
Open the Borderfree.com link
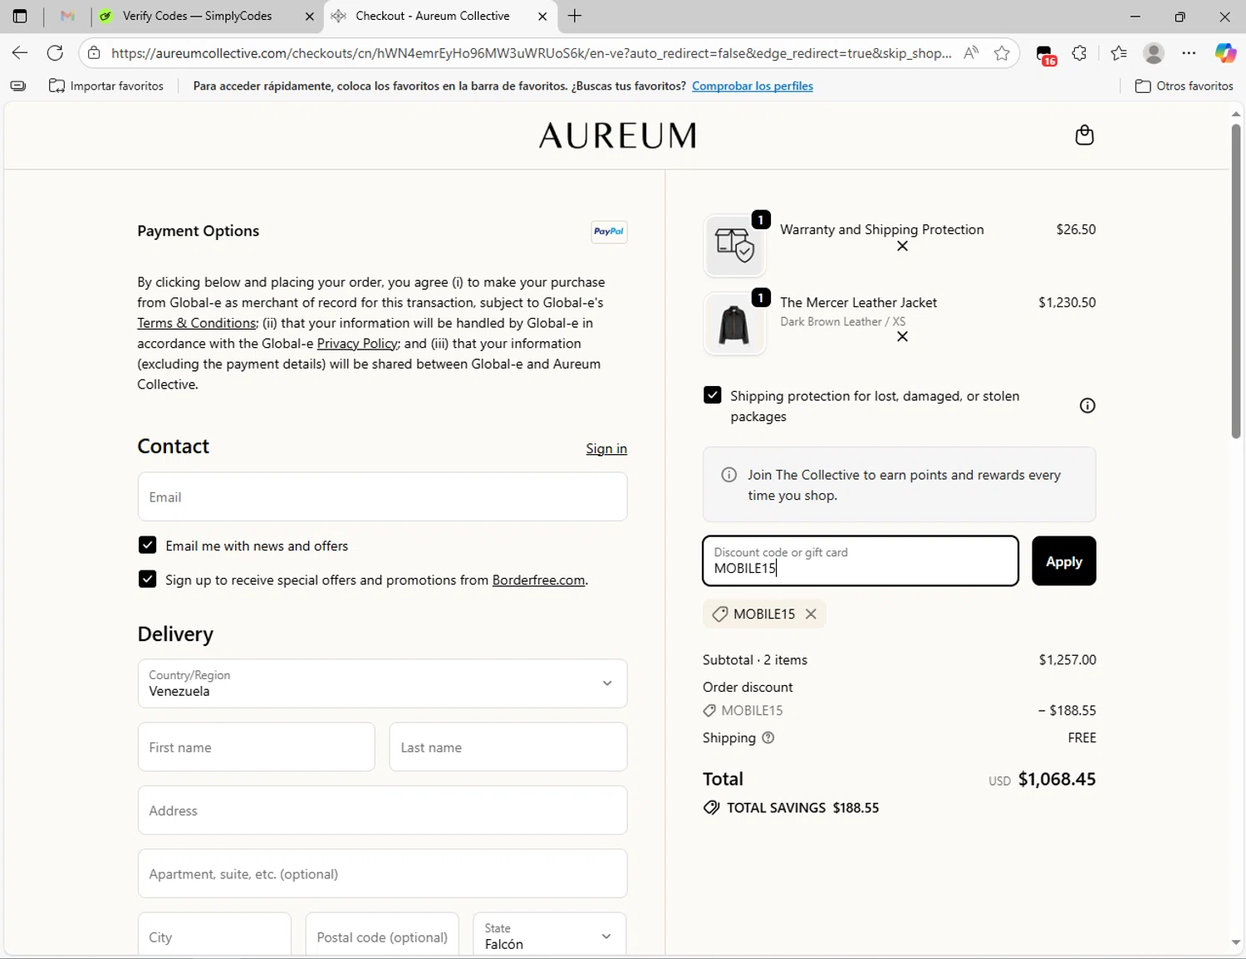click(x=538, y=580)
